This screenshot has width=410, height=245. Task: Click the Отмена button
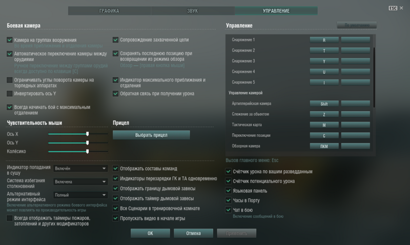point(193,233)
